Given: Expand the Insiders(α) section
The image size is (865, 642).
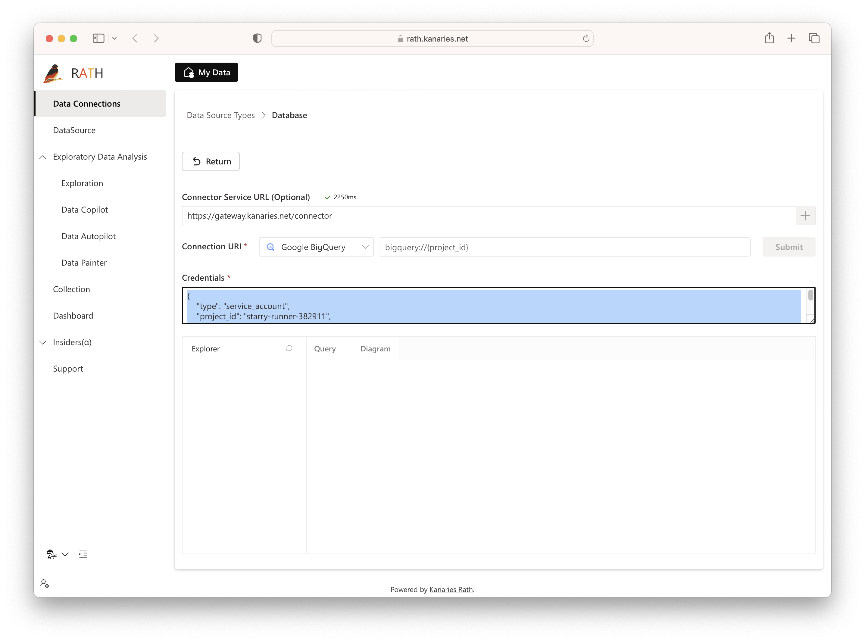Looking at the screenshot, I should click(x=43, y=342).
